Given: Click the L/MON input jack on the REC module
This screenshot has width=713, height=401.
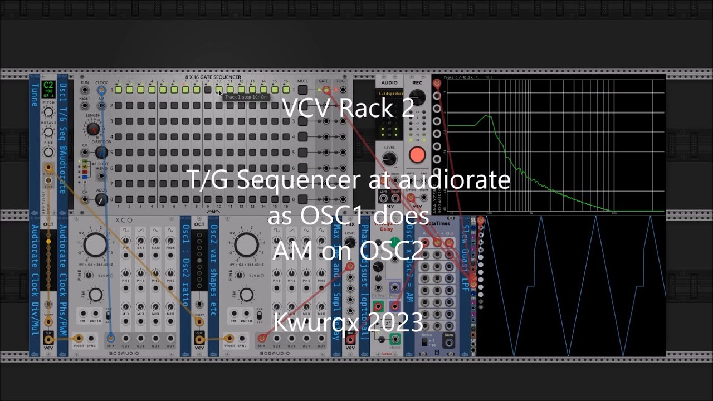Looking at the screenshot, I should pos(411,197).
